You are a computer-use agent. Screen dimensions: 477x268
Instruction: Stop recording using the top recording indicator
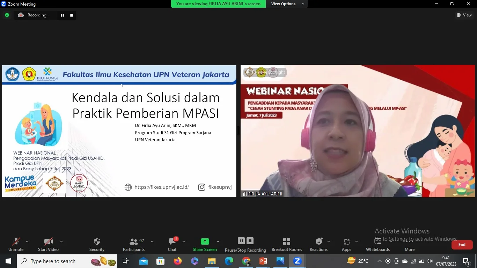tap(72, 15)
